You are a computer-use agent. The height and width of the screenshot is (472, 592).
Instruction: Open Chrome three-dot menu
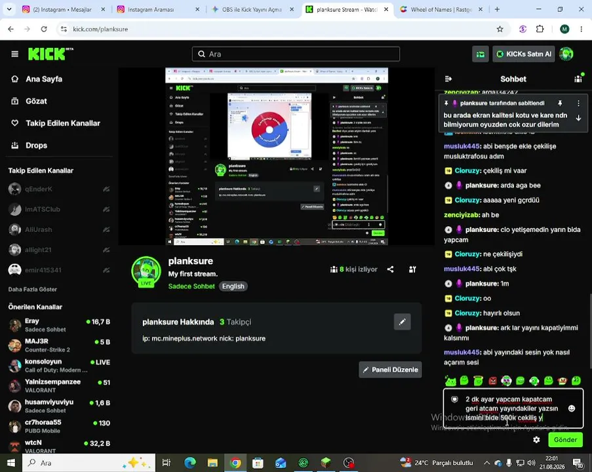[581, 29]
